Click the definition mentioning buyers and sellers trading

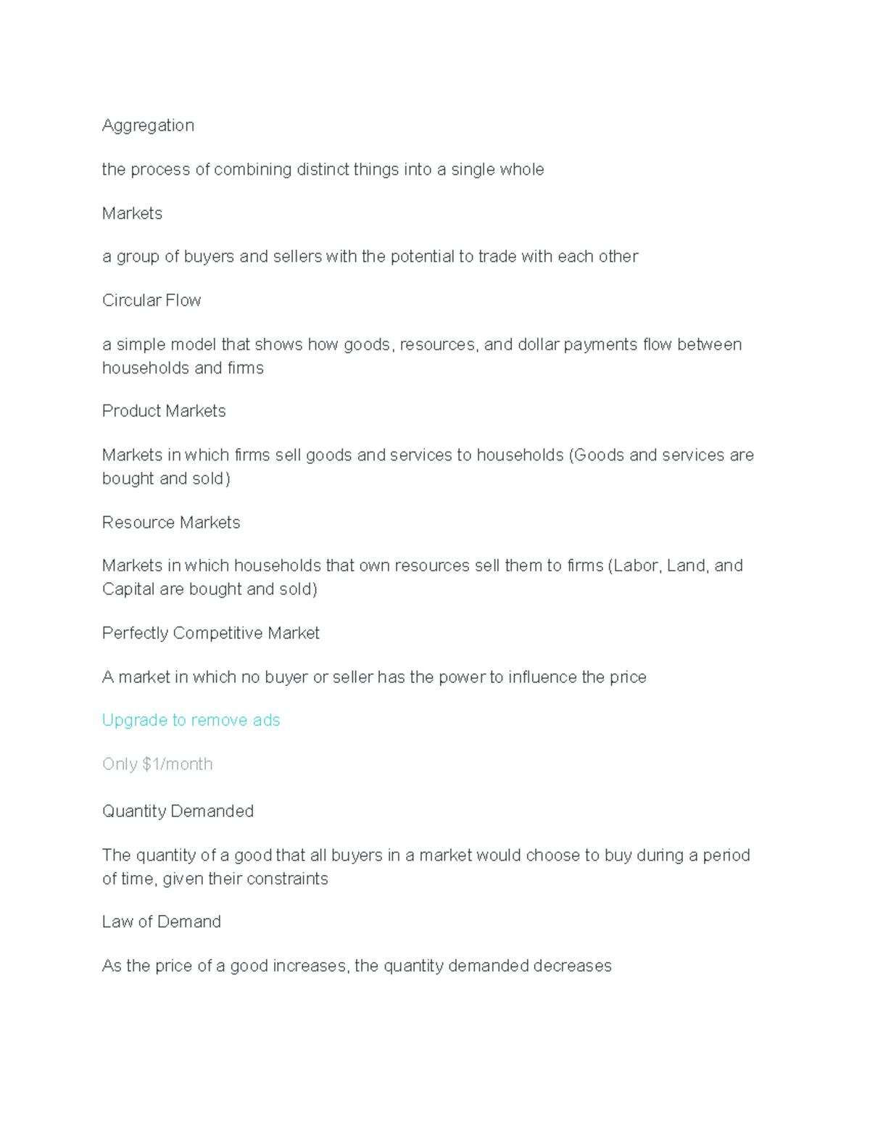click(x=370, y=257)
